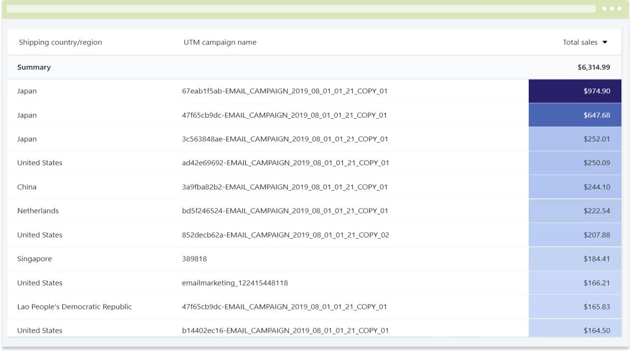Viewport: 632px width, 351px height.
Task: Click Japan in the $974.90 row
Action: pos(26,91)
